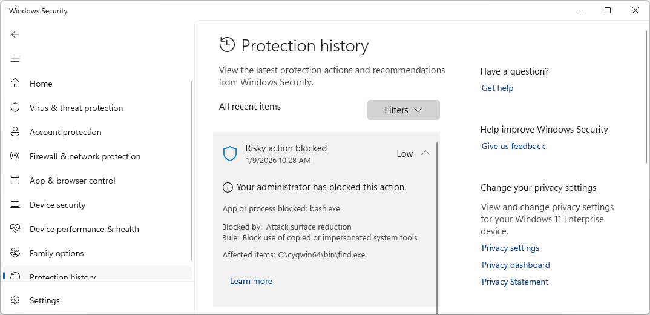Click Attack surface reduction text
Screen dimensions: 650x315
309,227
